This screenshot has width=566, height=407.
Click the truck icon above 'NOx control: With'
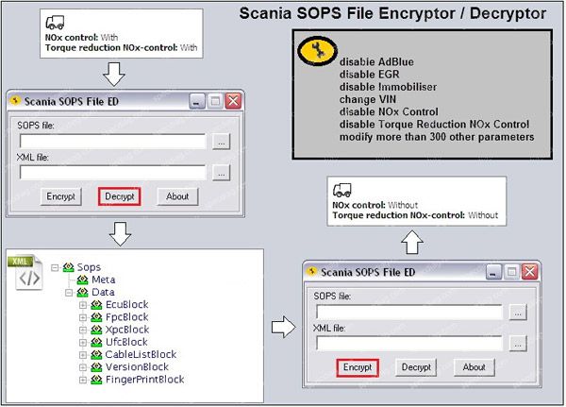[55, 24]
